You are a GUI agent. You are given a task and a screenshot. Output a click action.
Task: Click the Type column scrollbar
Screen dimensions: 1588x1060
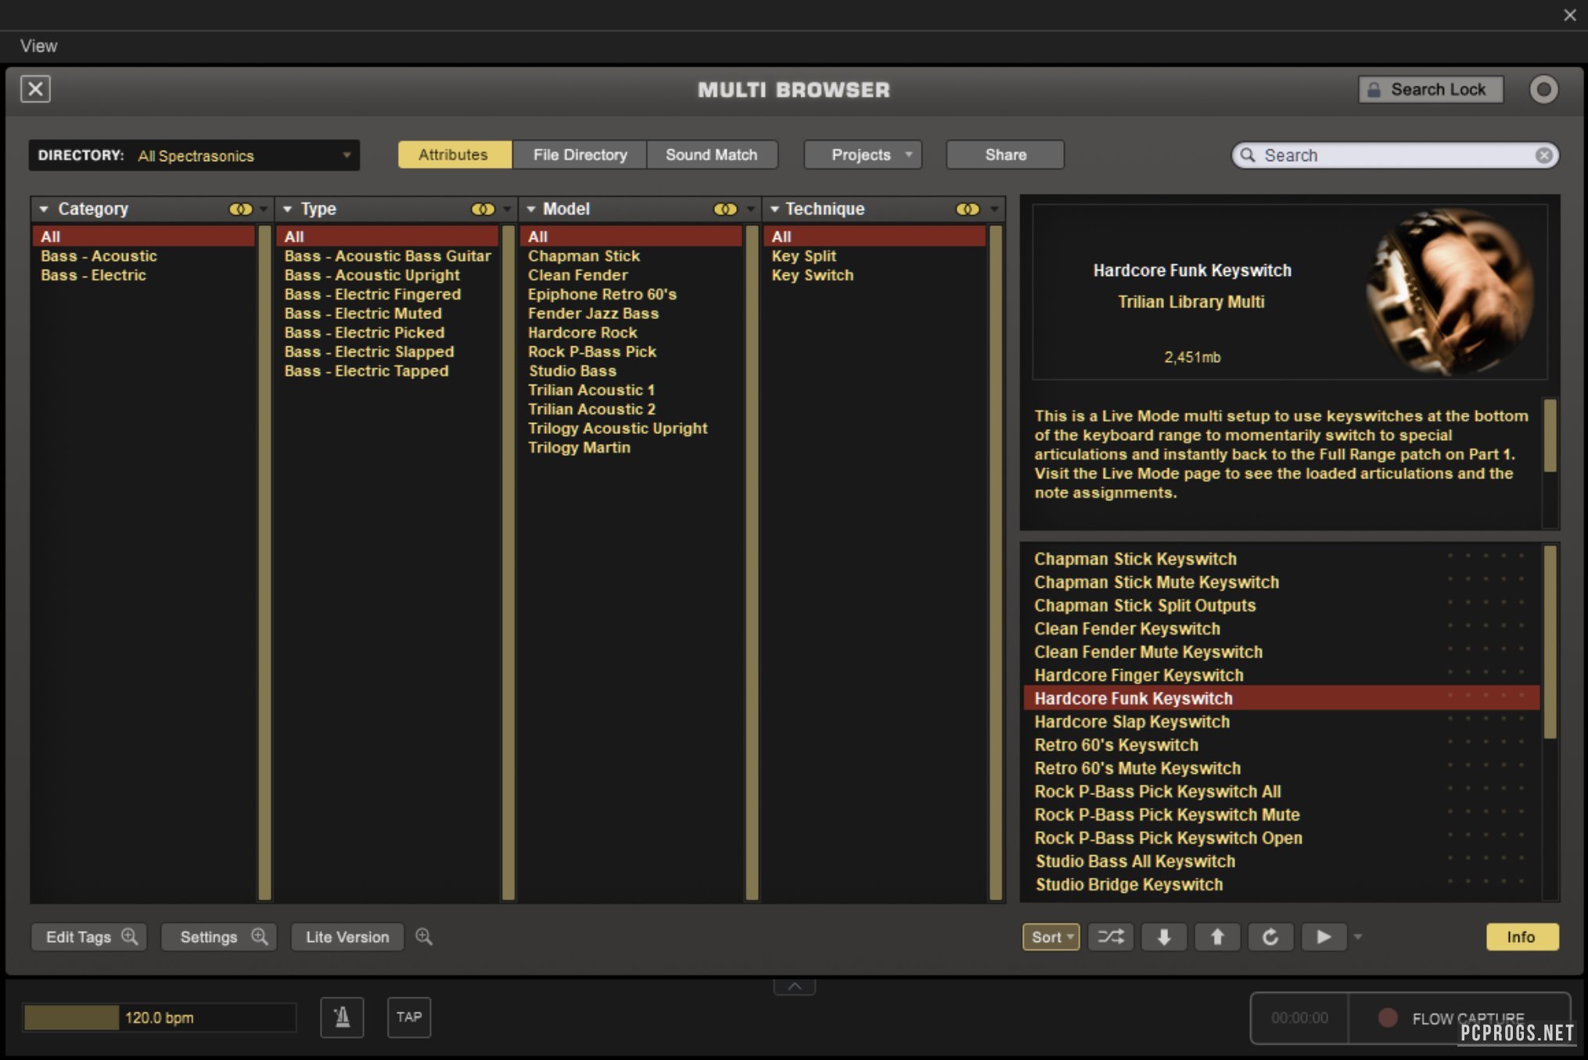point(508,563)
